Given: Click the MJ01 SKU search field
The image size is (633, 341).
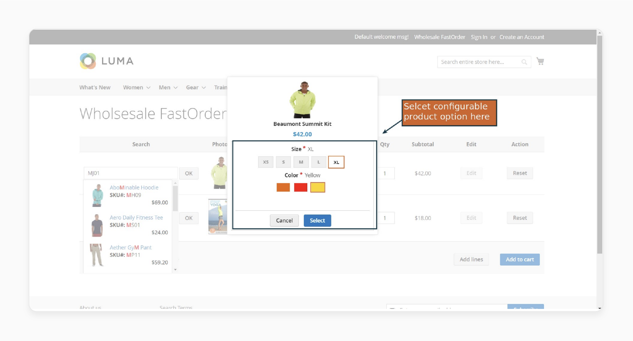Looking at the screenshot, I should (x=130, y=173).
